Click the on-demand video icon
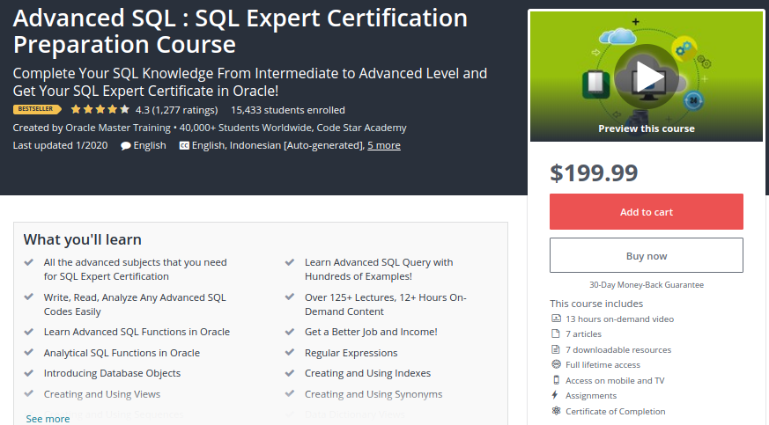This screenshot has width=769, height=425. (556, 319)
